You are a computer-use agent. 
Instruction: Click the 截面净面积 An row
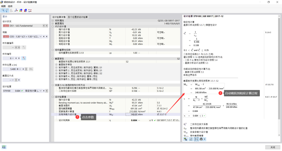[x=115, y=106]
